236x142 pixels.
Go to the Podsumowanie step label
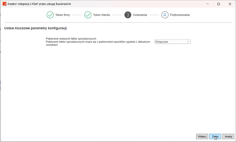tap(180, 15)
